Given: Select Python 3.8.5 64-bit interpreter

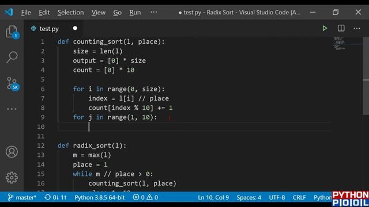Looking at the screenshot, I should [99, 197].
